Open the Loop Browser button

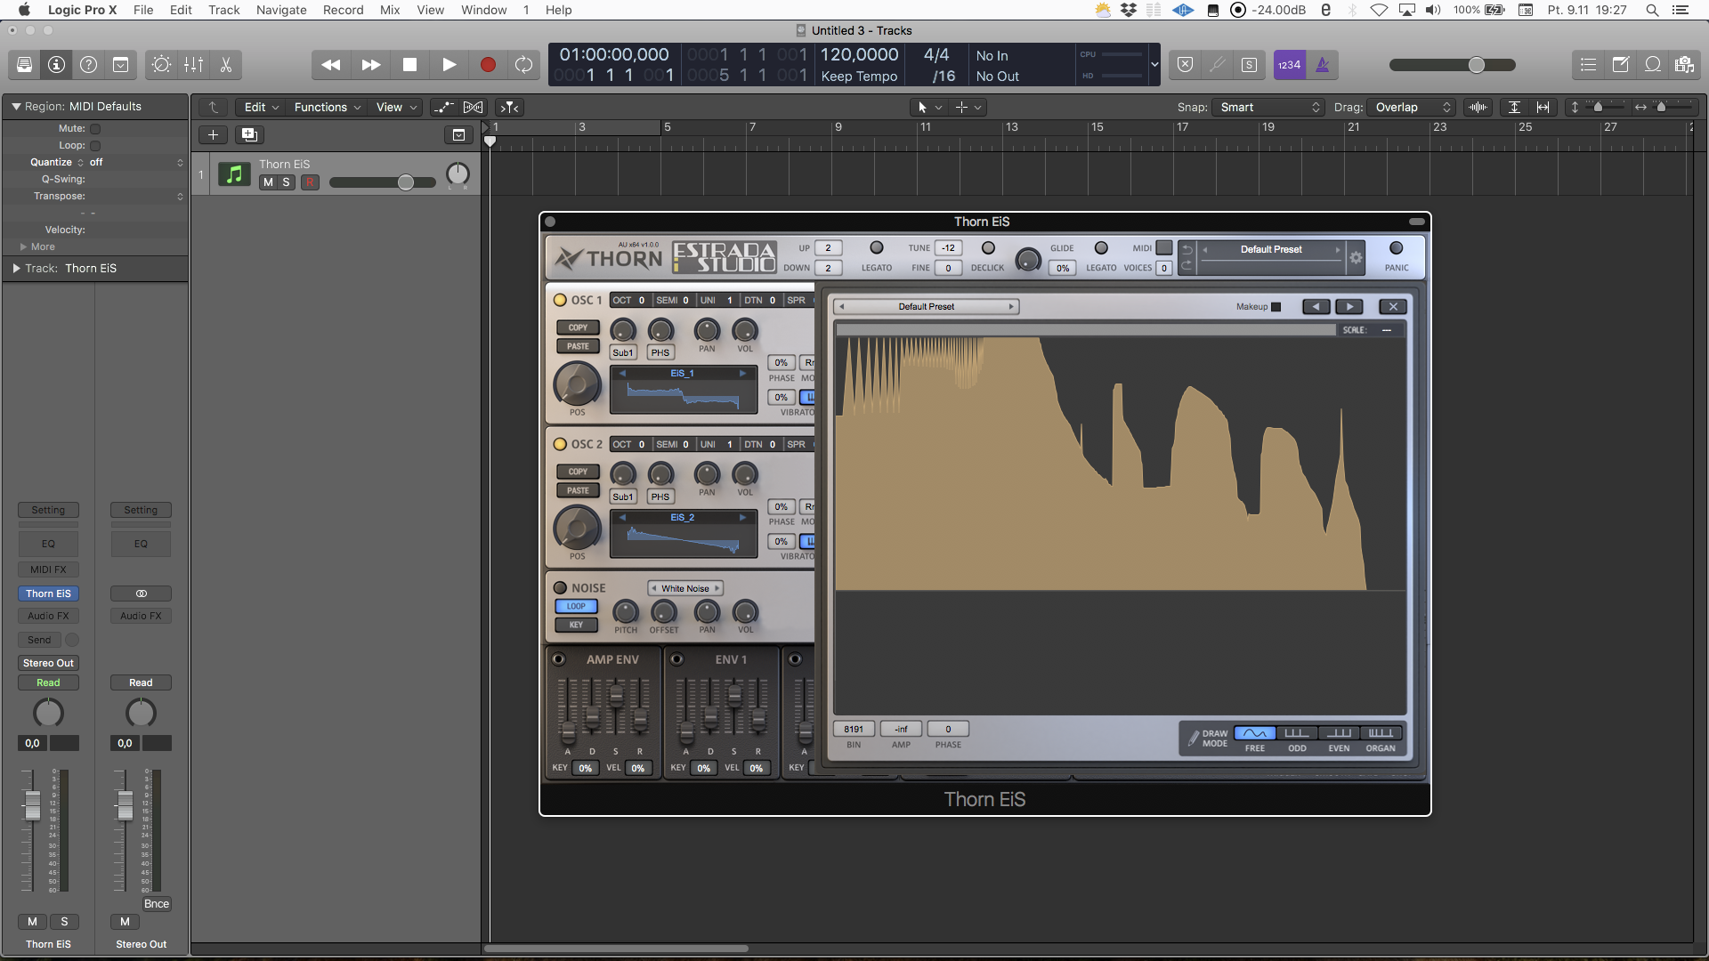pyautogui.click(x=1653, y=65)
